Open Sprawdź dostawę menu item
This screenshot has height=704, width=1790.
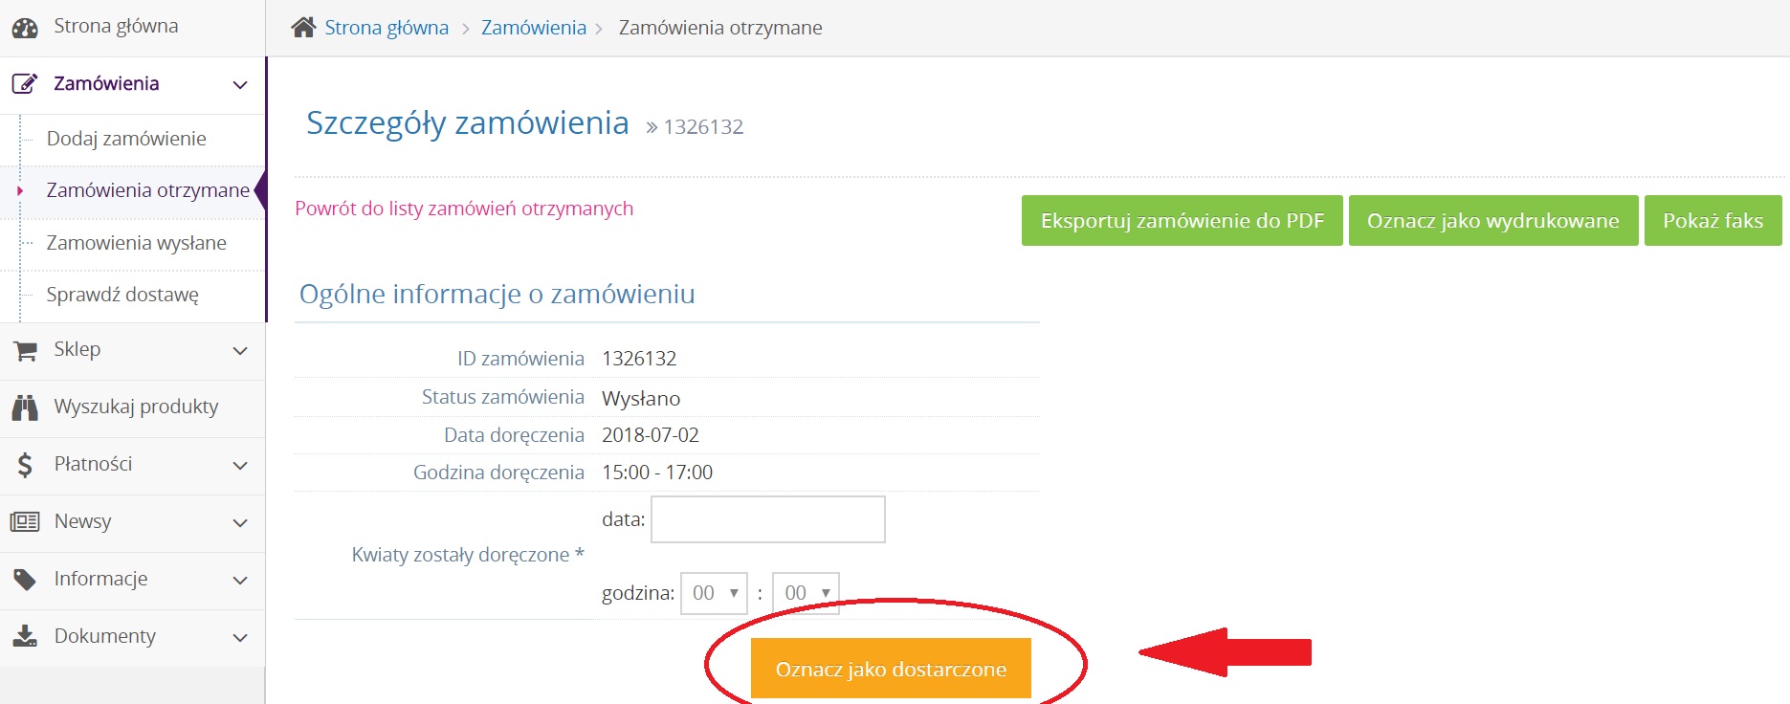coord(122,295)
